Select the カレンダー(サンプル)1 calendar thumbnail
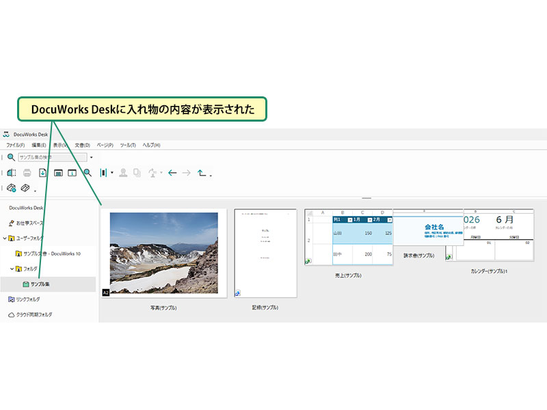Viewport: 547px width, 410px height. pyautogui.click(x=498, y=235)
